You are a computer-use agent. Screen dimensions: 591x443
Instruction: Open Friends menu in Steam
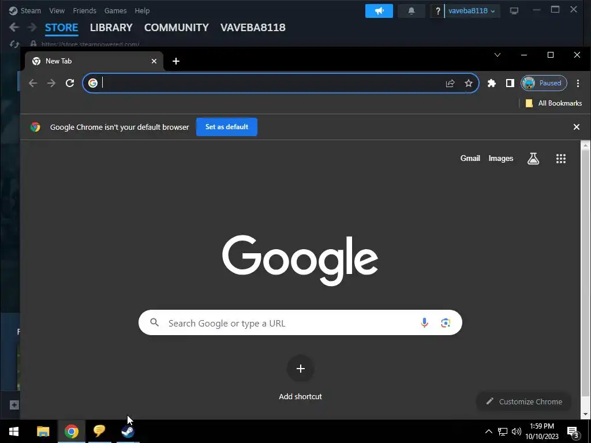tap(84, 10)
